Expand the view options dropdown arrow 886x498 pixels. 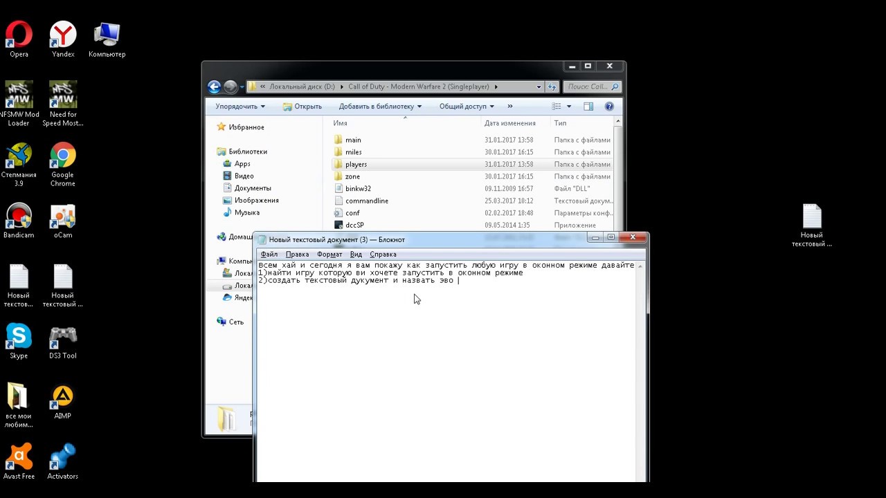[x=569, y=107]
